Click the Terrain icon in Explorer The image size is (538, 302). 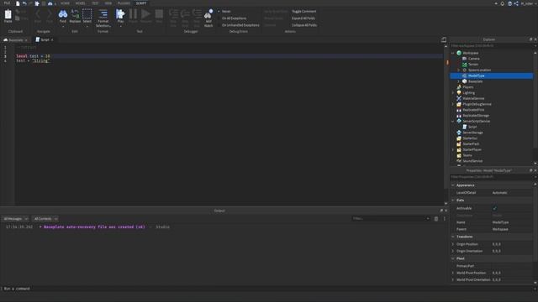point(465,65)
